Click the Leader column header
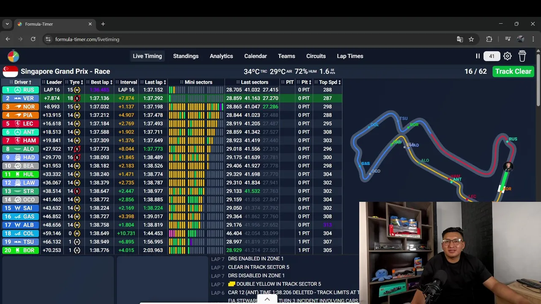Viewport: 541px width, 304px height. click(52, 82)
